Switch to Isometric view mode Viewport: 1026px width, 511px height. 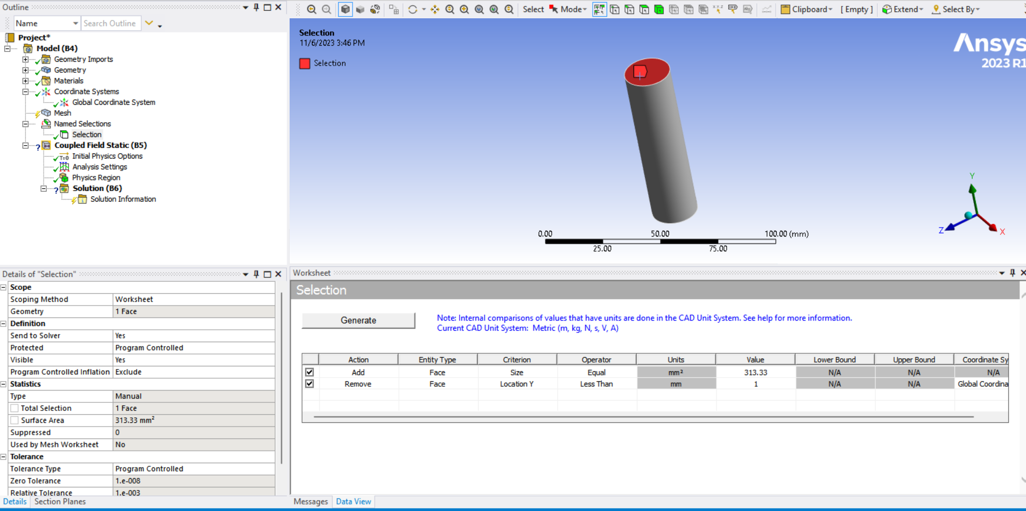(345, 9)
